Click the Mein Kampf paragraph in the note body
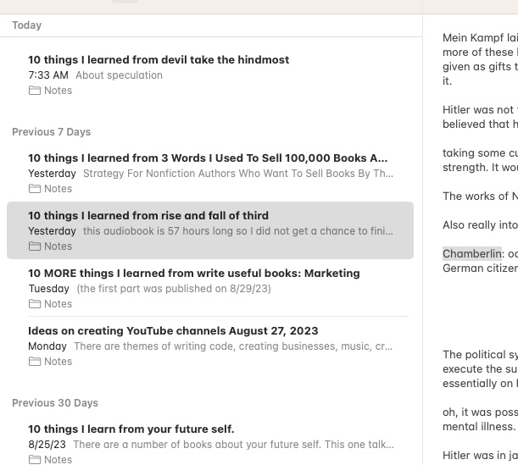Image resolution: width=518 pixels, height=465 pixels. point(480,59)
